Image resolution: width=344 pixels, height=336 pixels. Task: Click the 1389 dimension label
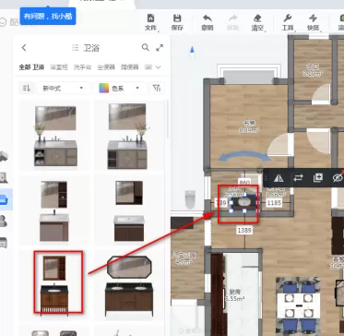(x=244, y=230)
